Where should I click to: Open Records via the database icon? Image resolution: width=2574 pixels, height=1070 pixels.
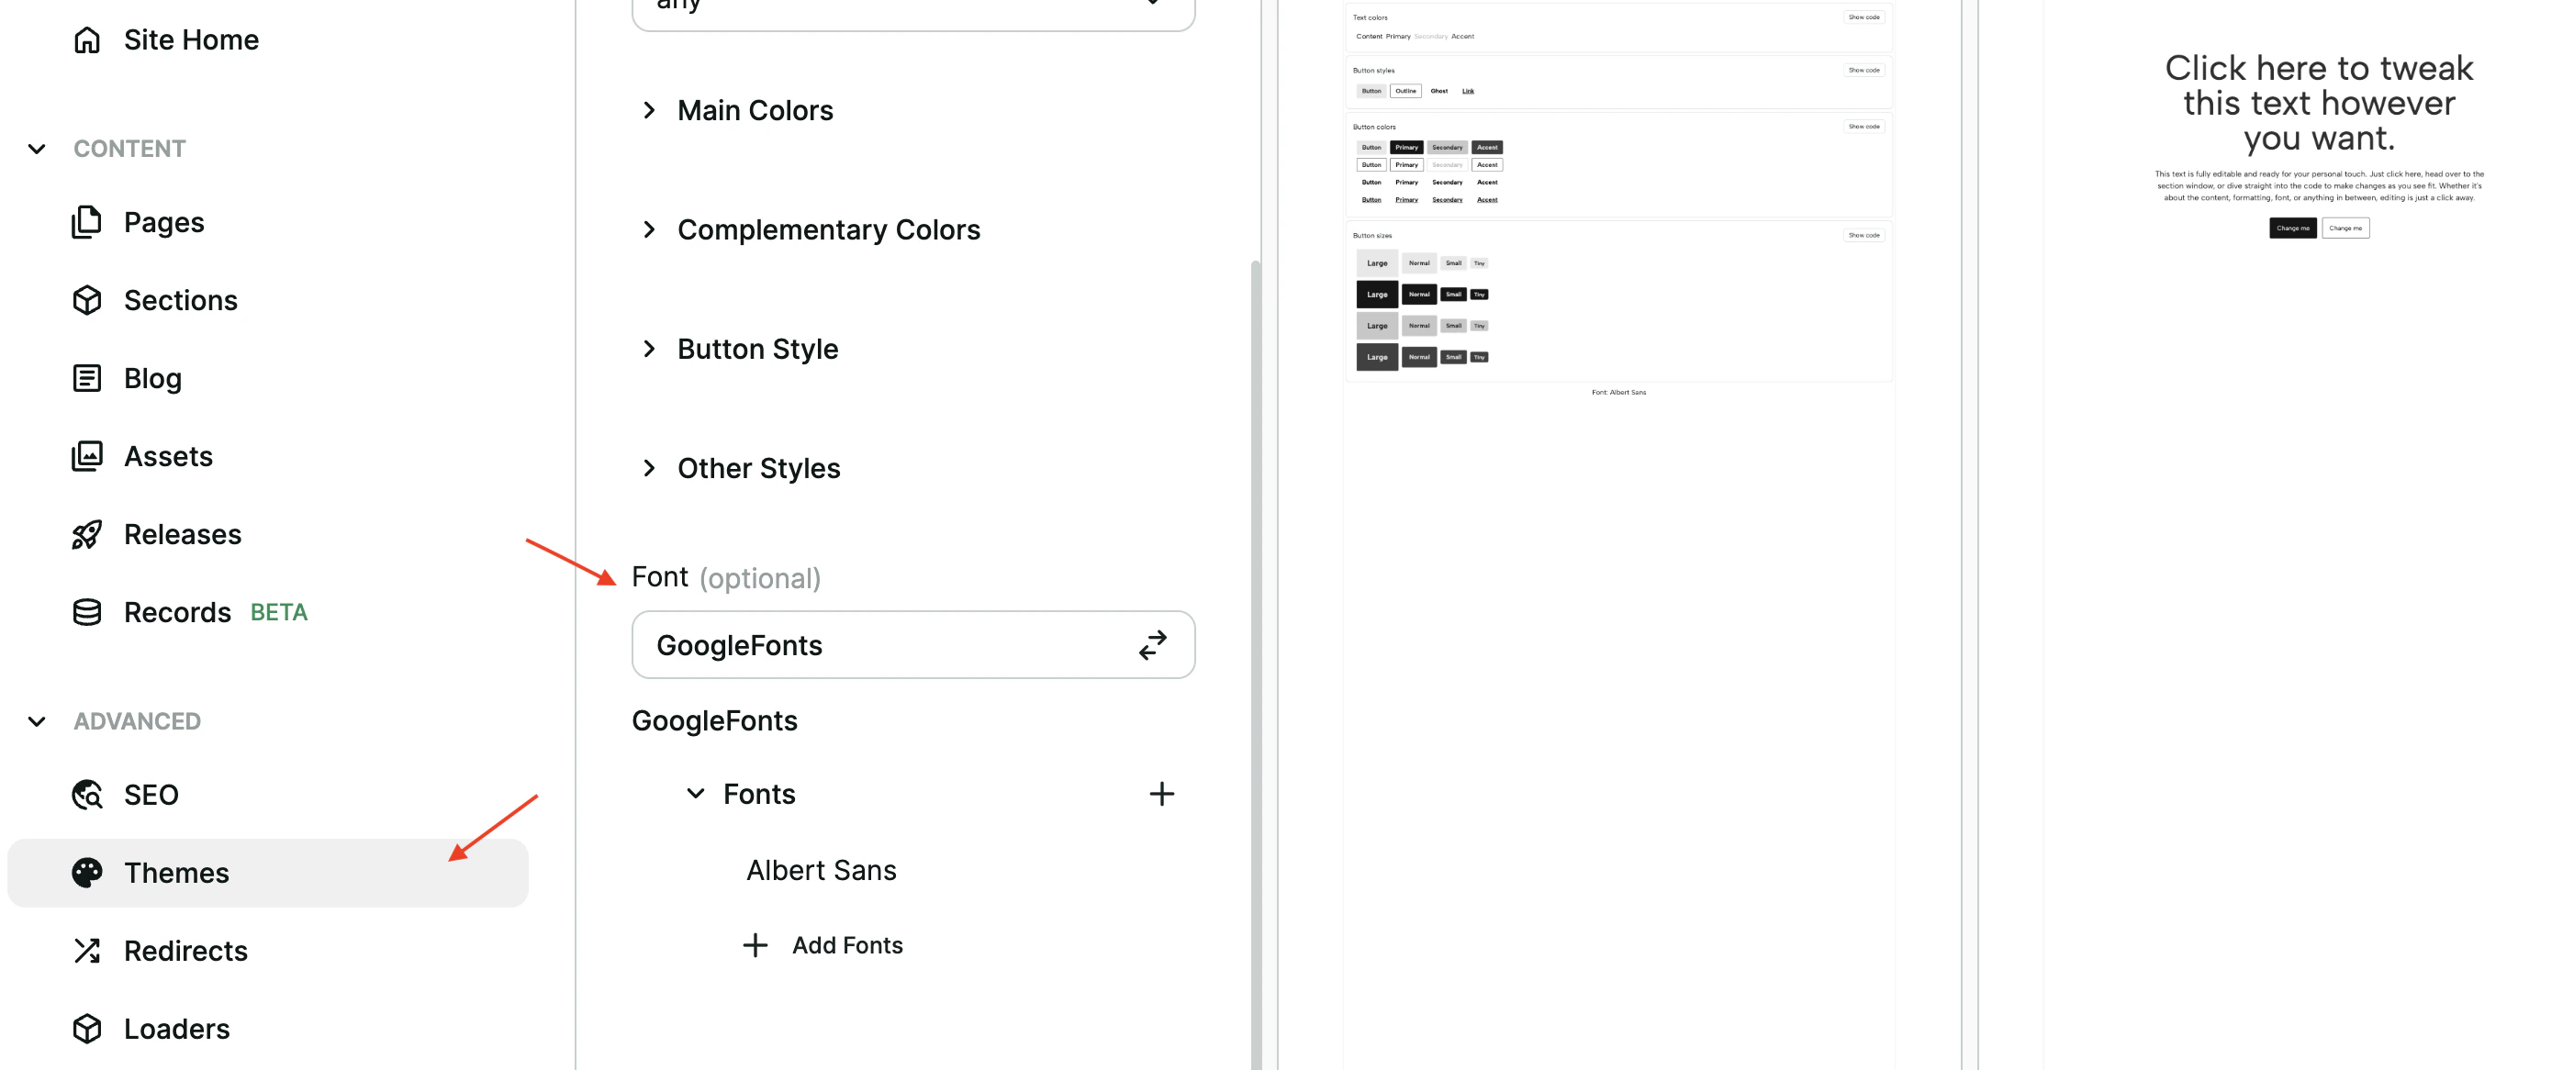pos(88,611)
